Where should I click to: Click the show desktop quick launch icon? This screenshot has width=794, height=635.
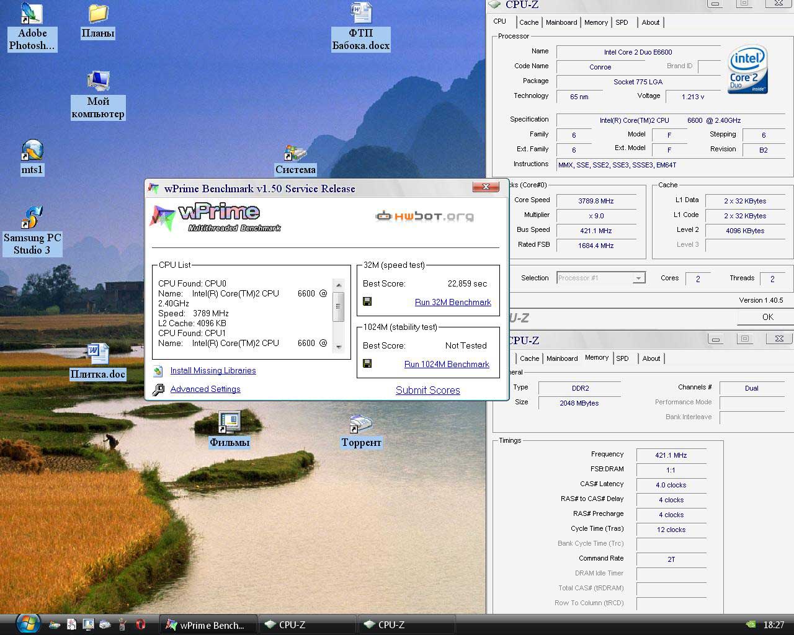88,624
